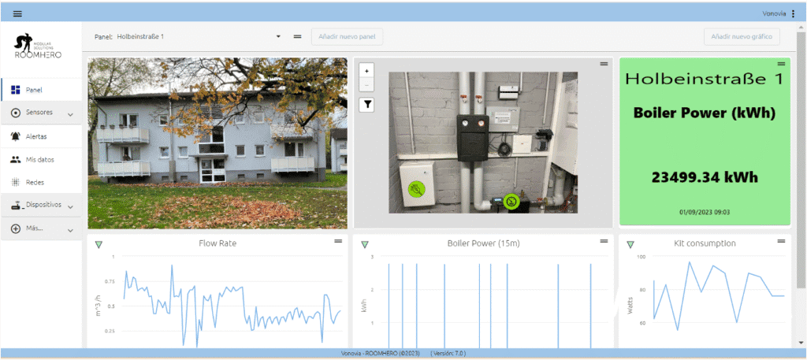Click the Añadir nuevo panel button
Image resolution: width=807 pixels, height=360 pixels.
click(348, 36)
